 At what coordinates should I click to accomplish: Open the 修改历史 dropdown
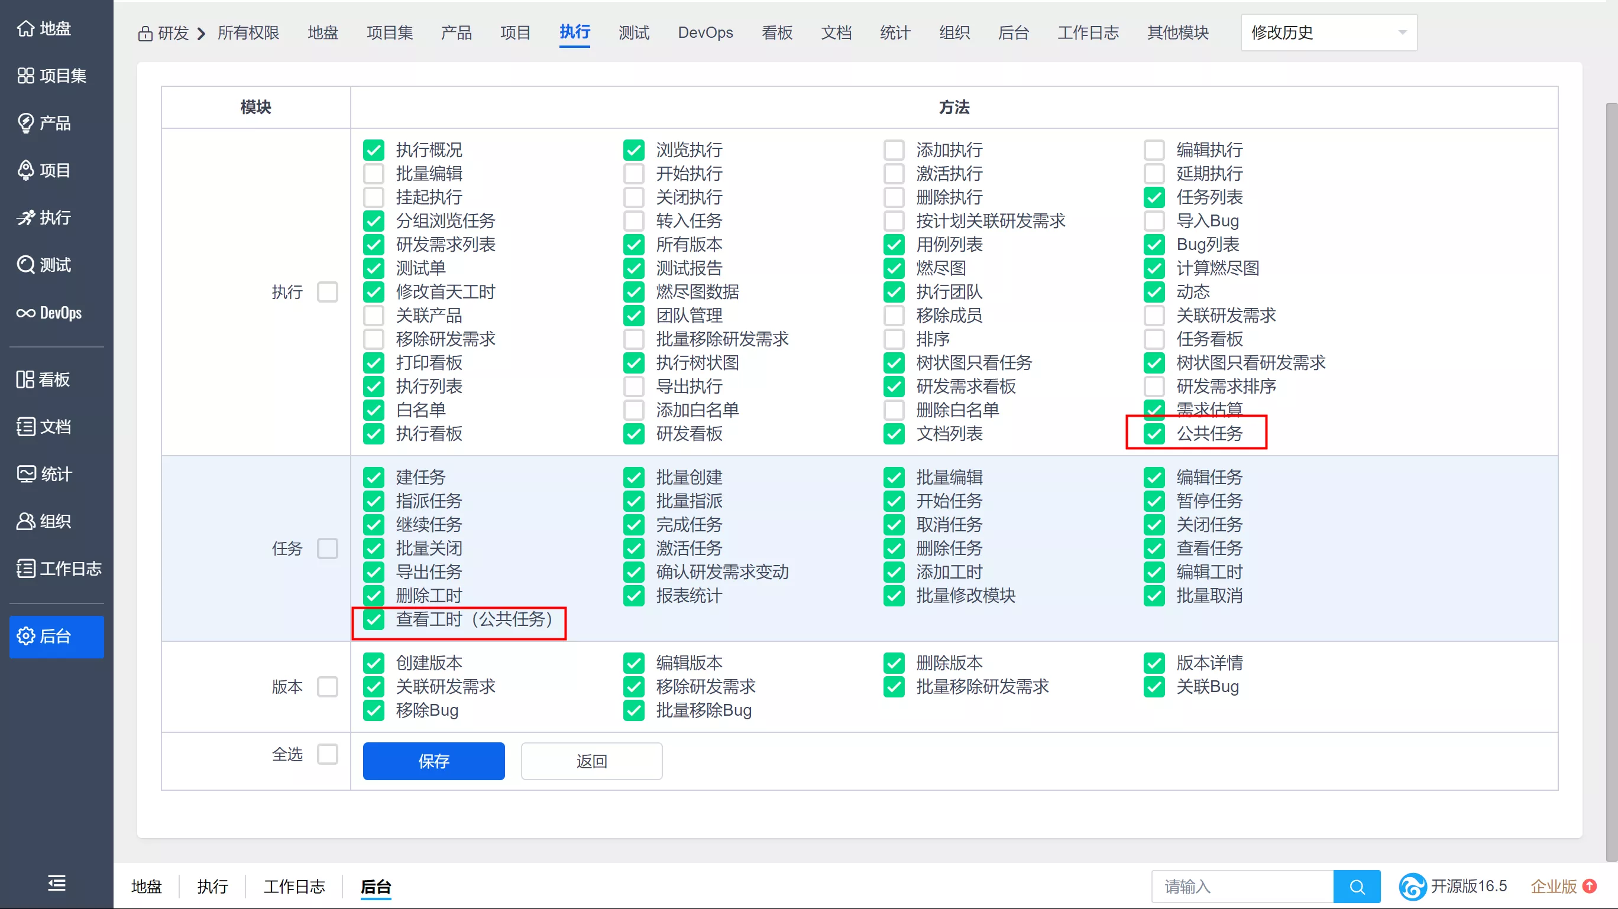(1328, 33)
